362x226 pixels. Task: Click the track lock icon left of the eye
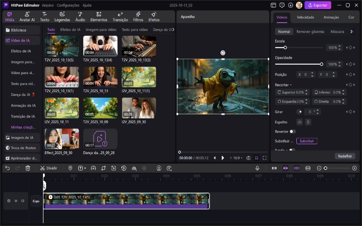pos(9,201)
